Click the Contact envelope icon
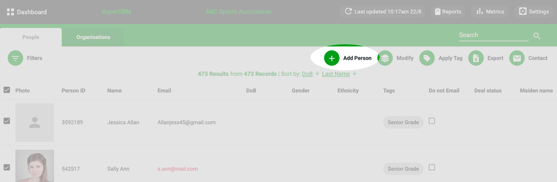 coord(517,58)
